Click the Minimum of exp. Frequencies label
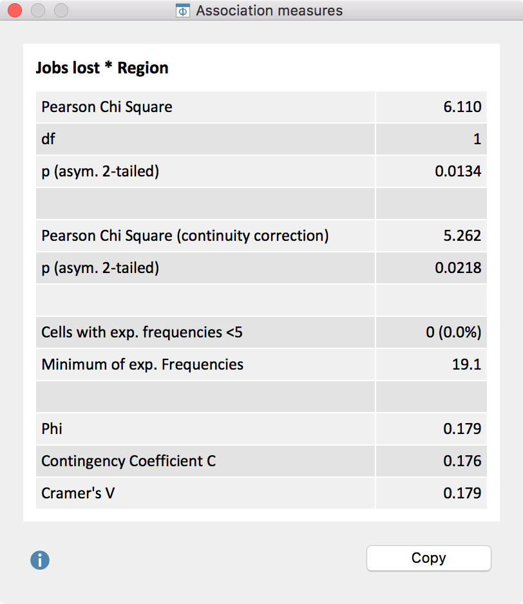Image resolution: width=523 pixels, height=604 pixels. pos(142,364)
